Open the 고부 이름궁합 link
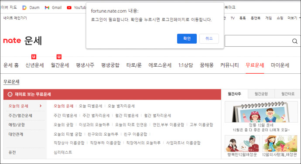This screenshot has height=164, width=301. (202, 125)
